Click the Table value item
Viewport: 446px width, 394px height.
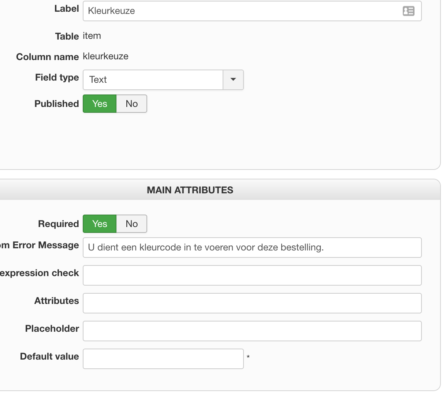pyautogui.click(x=92, y=36)
